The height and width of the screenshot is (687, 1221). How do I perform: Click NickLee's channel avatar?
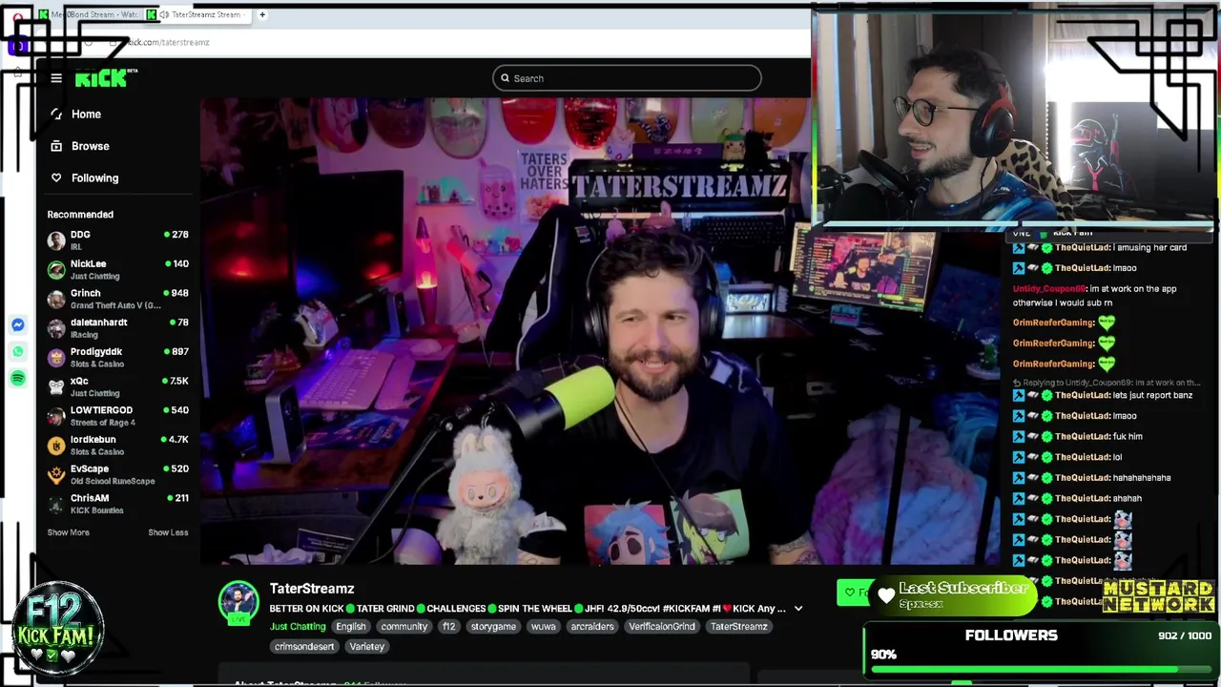(56, 270)
